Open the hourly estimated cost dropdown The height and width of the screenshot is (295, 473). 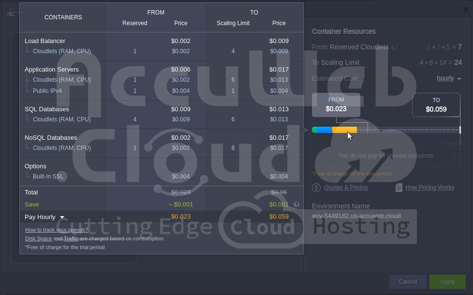coord(448,78)
